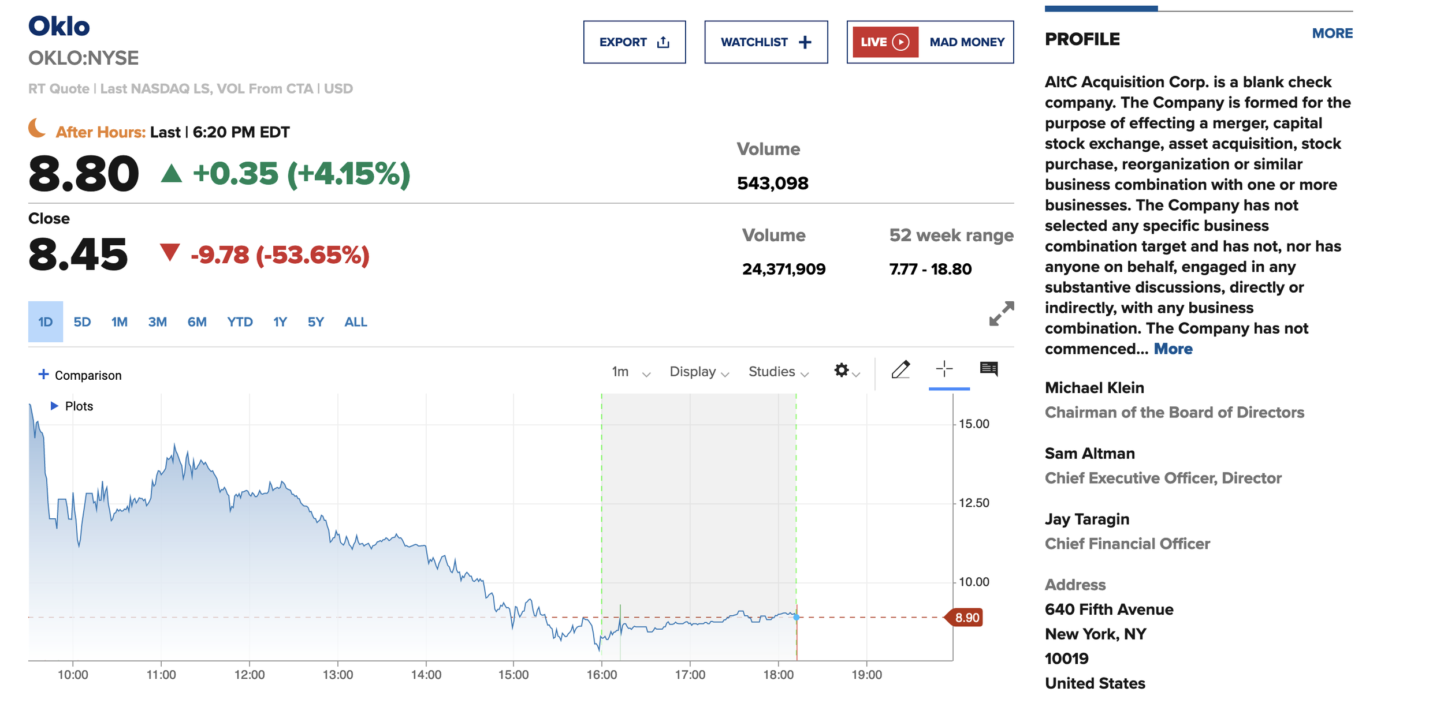Viewport: 1444px width, 703px height.
Task: Switch to 3M range
Action: click(157, 321)
